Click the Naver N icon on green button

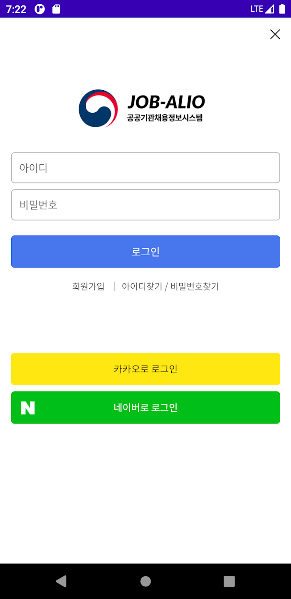[x=27, y=408]
